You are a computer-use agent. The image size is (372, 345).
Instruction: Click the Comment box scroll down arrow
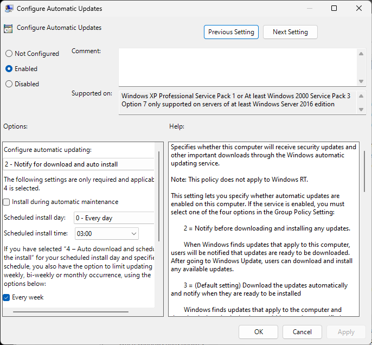coord(361,81)
